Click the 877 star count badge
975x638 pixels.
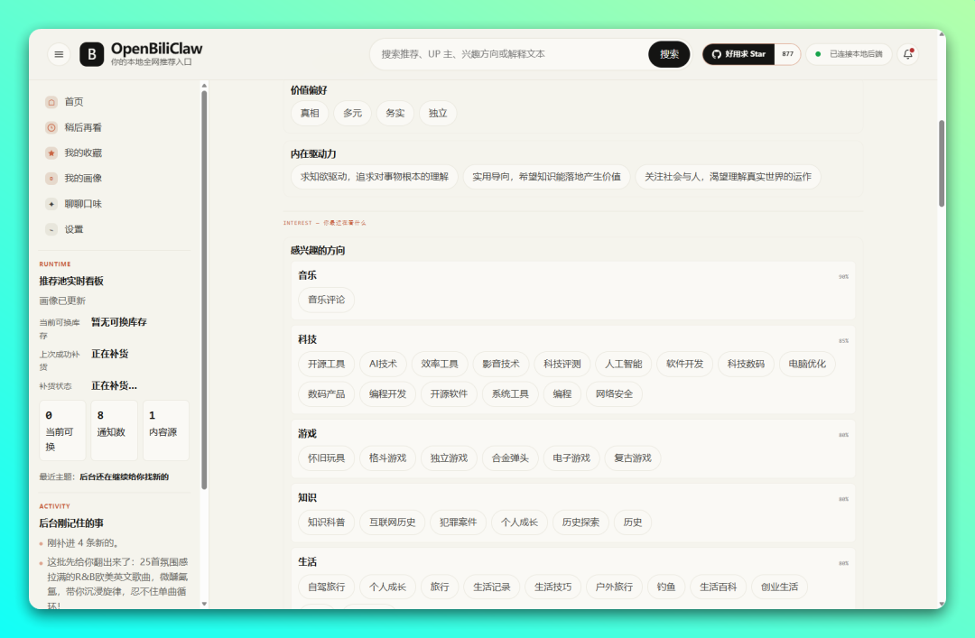[787, 54]
